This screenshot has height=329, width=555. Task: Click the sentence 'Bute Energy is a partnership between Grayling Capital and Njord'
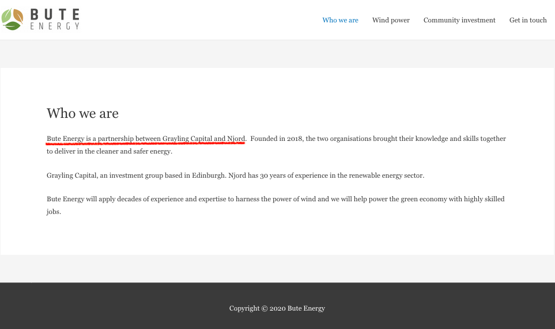click(146, 139)
